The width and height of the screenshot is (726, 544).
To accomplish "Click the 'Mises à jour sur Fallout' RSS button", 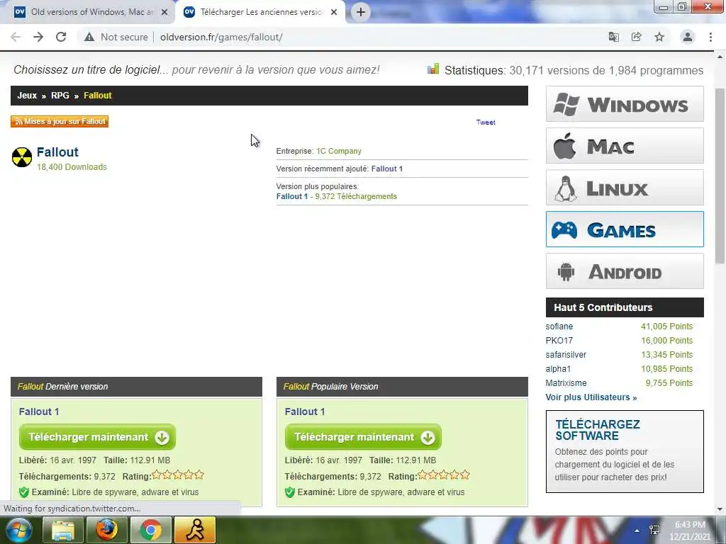I will click(x=60, y=121).
